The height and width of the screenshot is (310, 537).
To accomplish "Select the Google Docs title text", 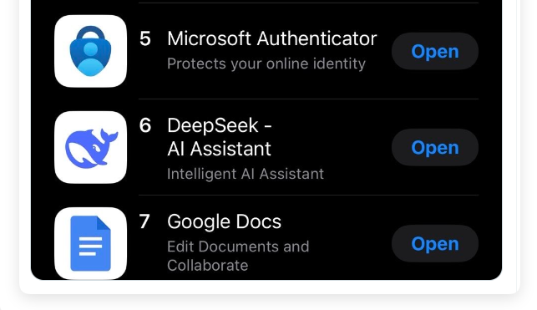I will (x=225, y=221).
